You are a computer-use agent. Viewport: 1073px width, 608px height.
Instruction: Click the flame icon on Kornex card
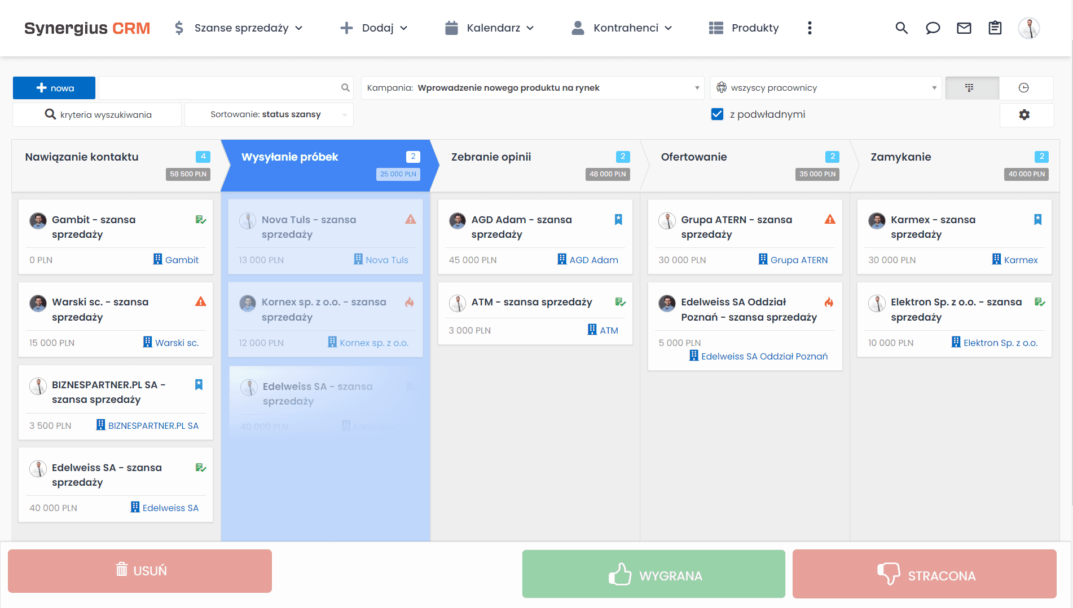click(x=409, y=303)
